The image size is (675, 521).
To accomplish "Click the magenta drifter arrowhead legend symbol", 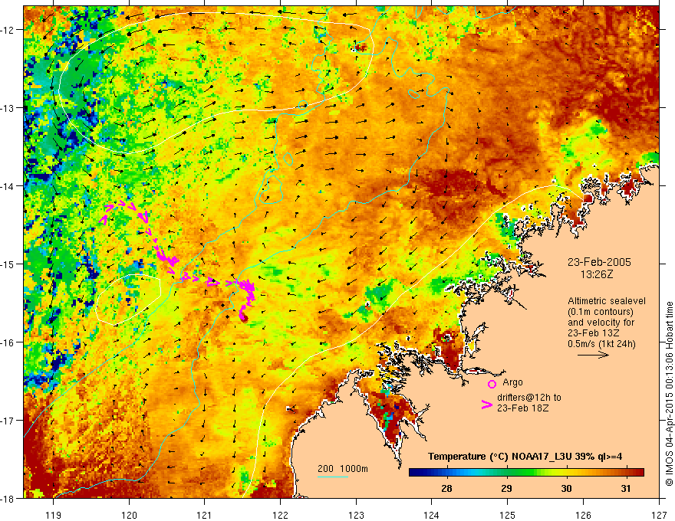I will click(487, 405).
